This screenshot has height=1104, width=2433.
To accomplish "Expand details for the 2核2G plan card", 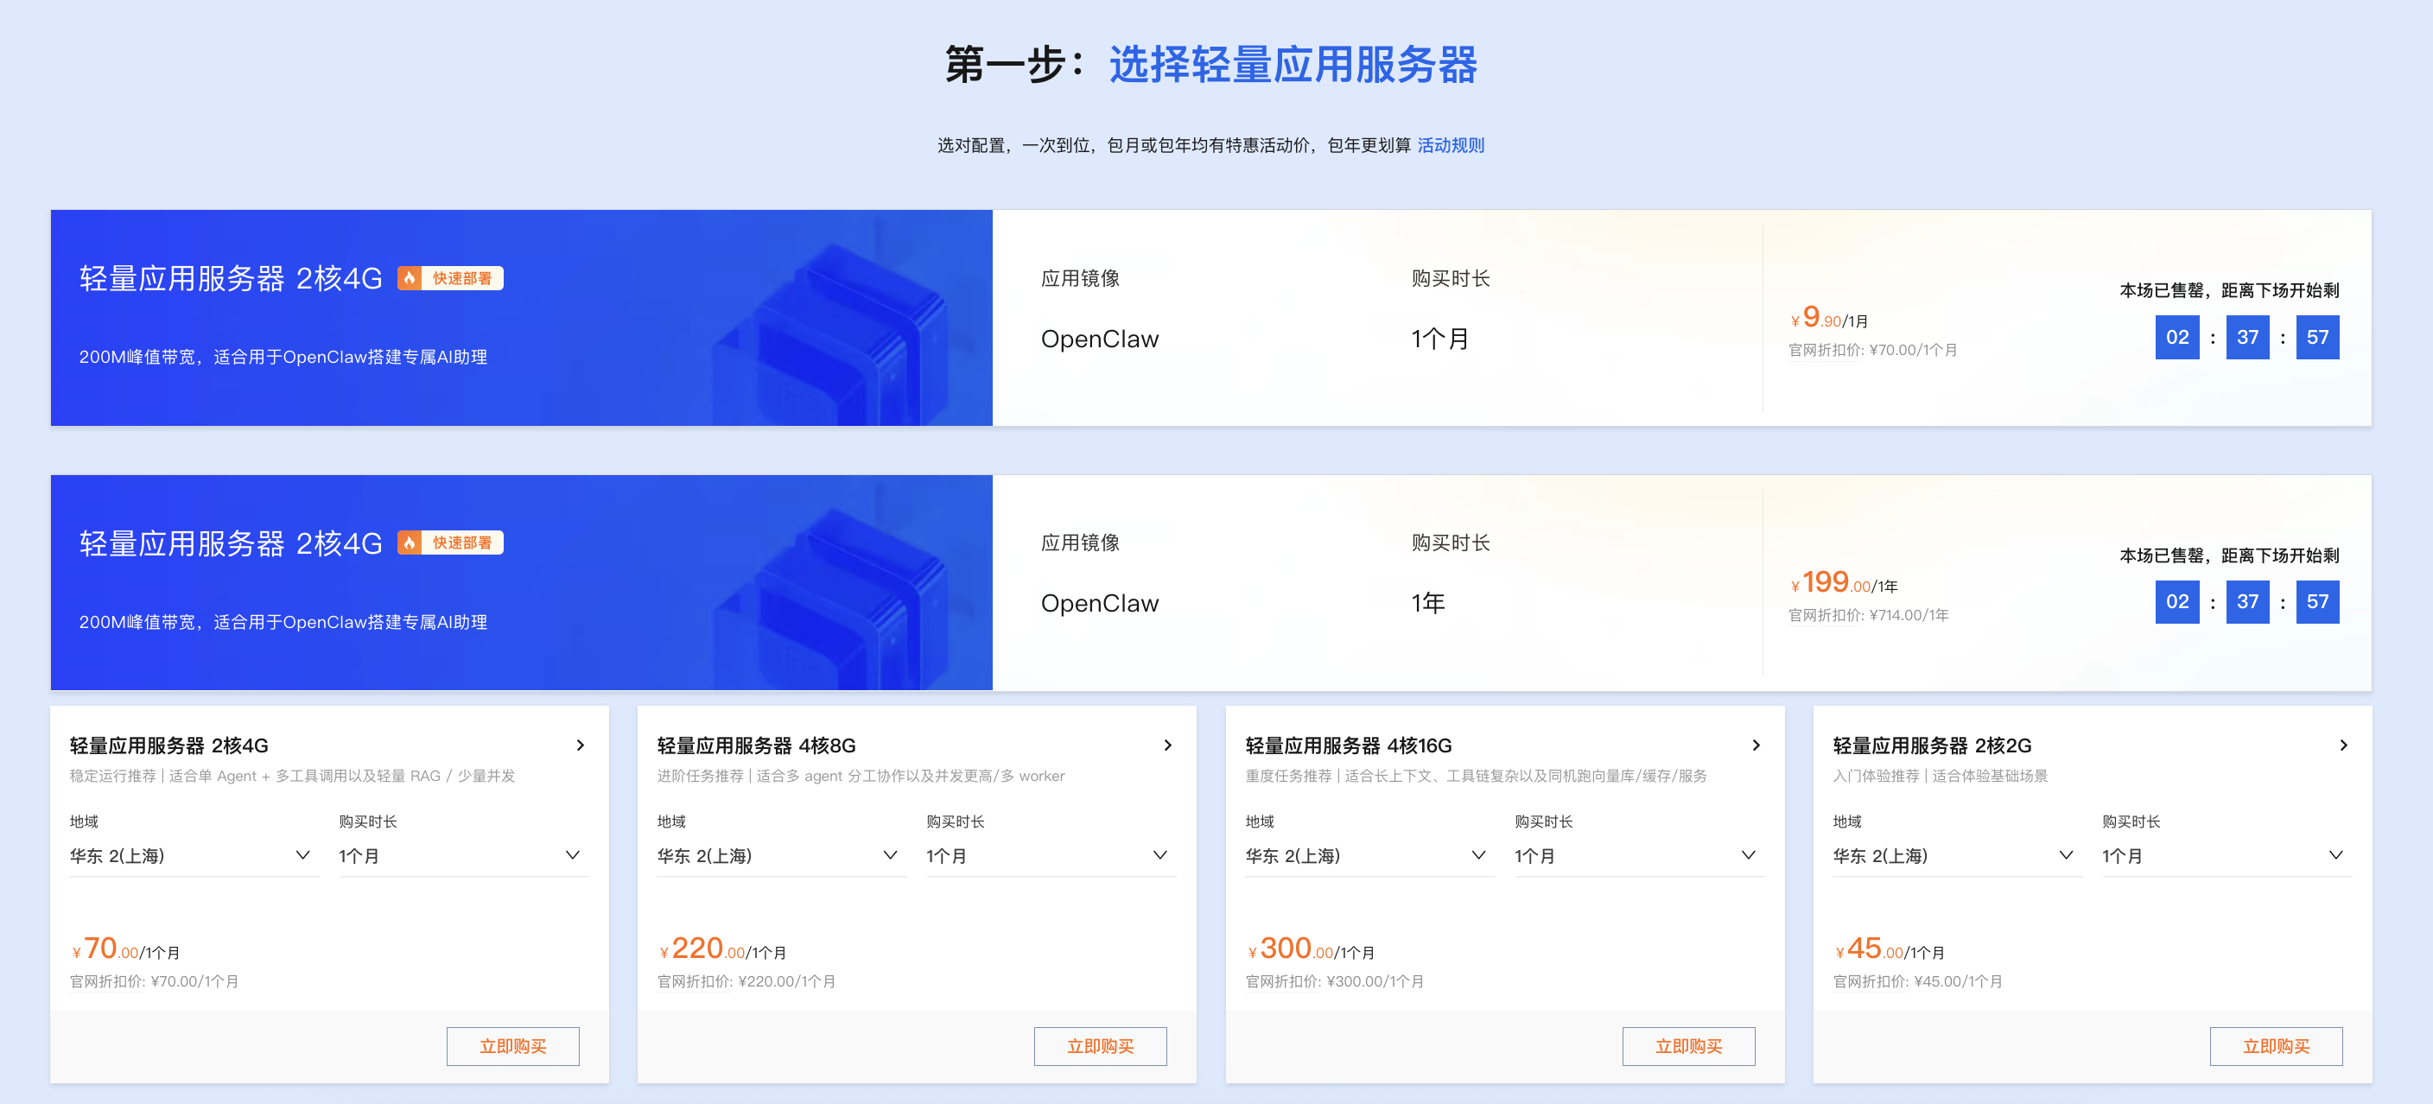I will pyautogui.click(x=2343, y=746).
